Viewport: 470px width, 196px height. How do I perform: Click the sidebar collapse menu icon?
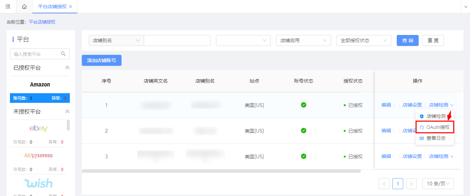click(8, 7)
